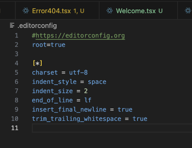This screenshot has width=192, height=148.
Task: Select the .editorconfig breadcrumb label
Action: click(37, 26)
